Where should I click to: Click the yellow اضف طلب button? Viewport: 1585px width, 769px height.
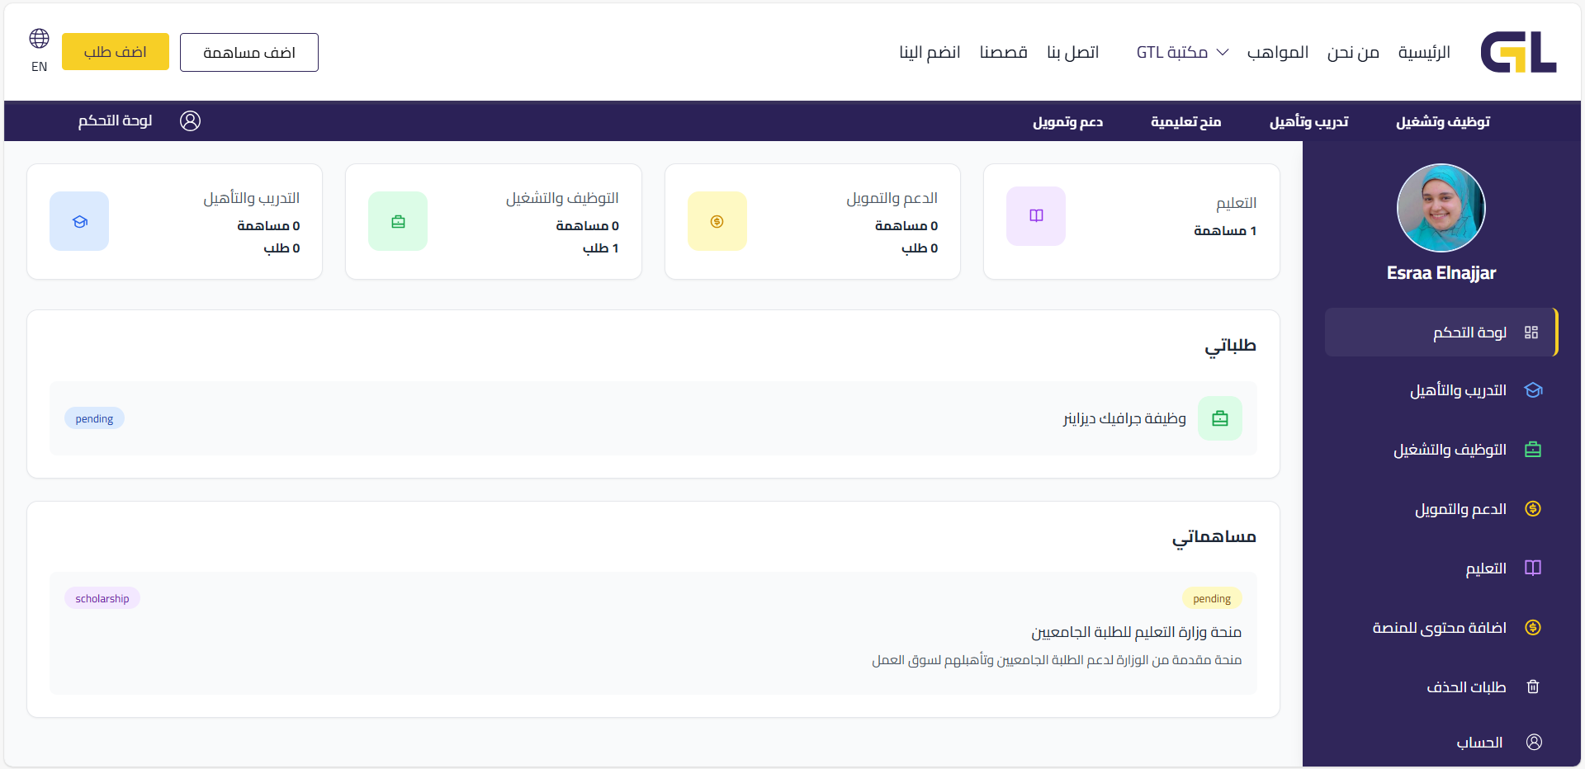[116, 52]
